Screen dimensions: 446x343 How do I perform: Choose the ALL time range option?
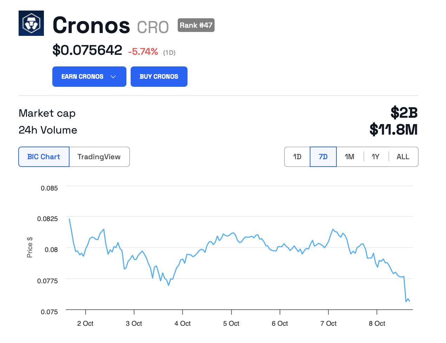point(403,157)
